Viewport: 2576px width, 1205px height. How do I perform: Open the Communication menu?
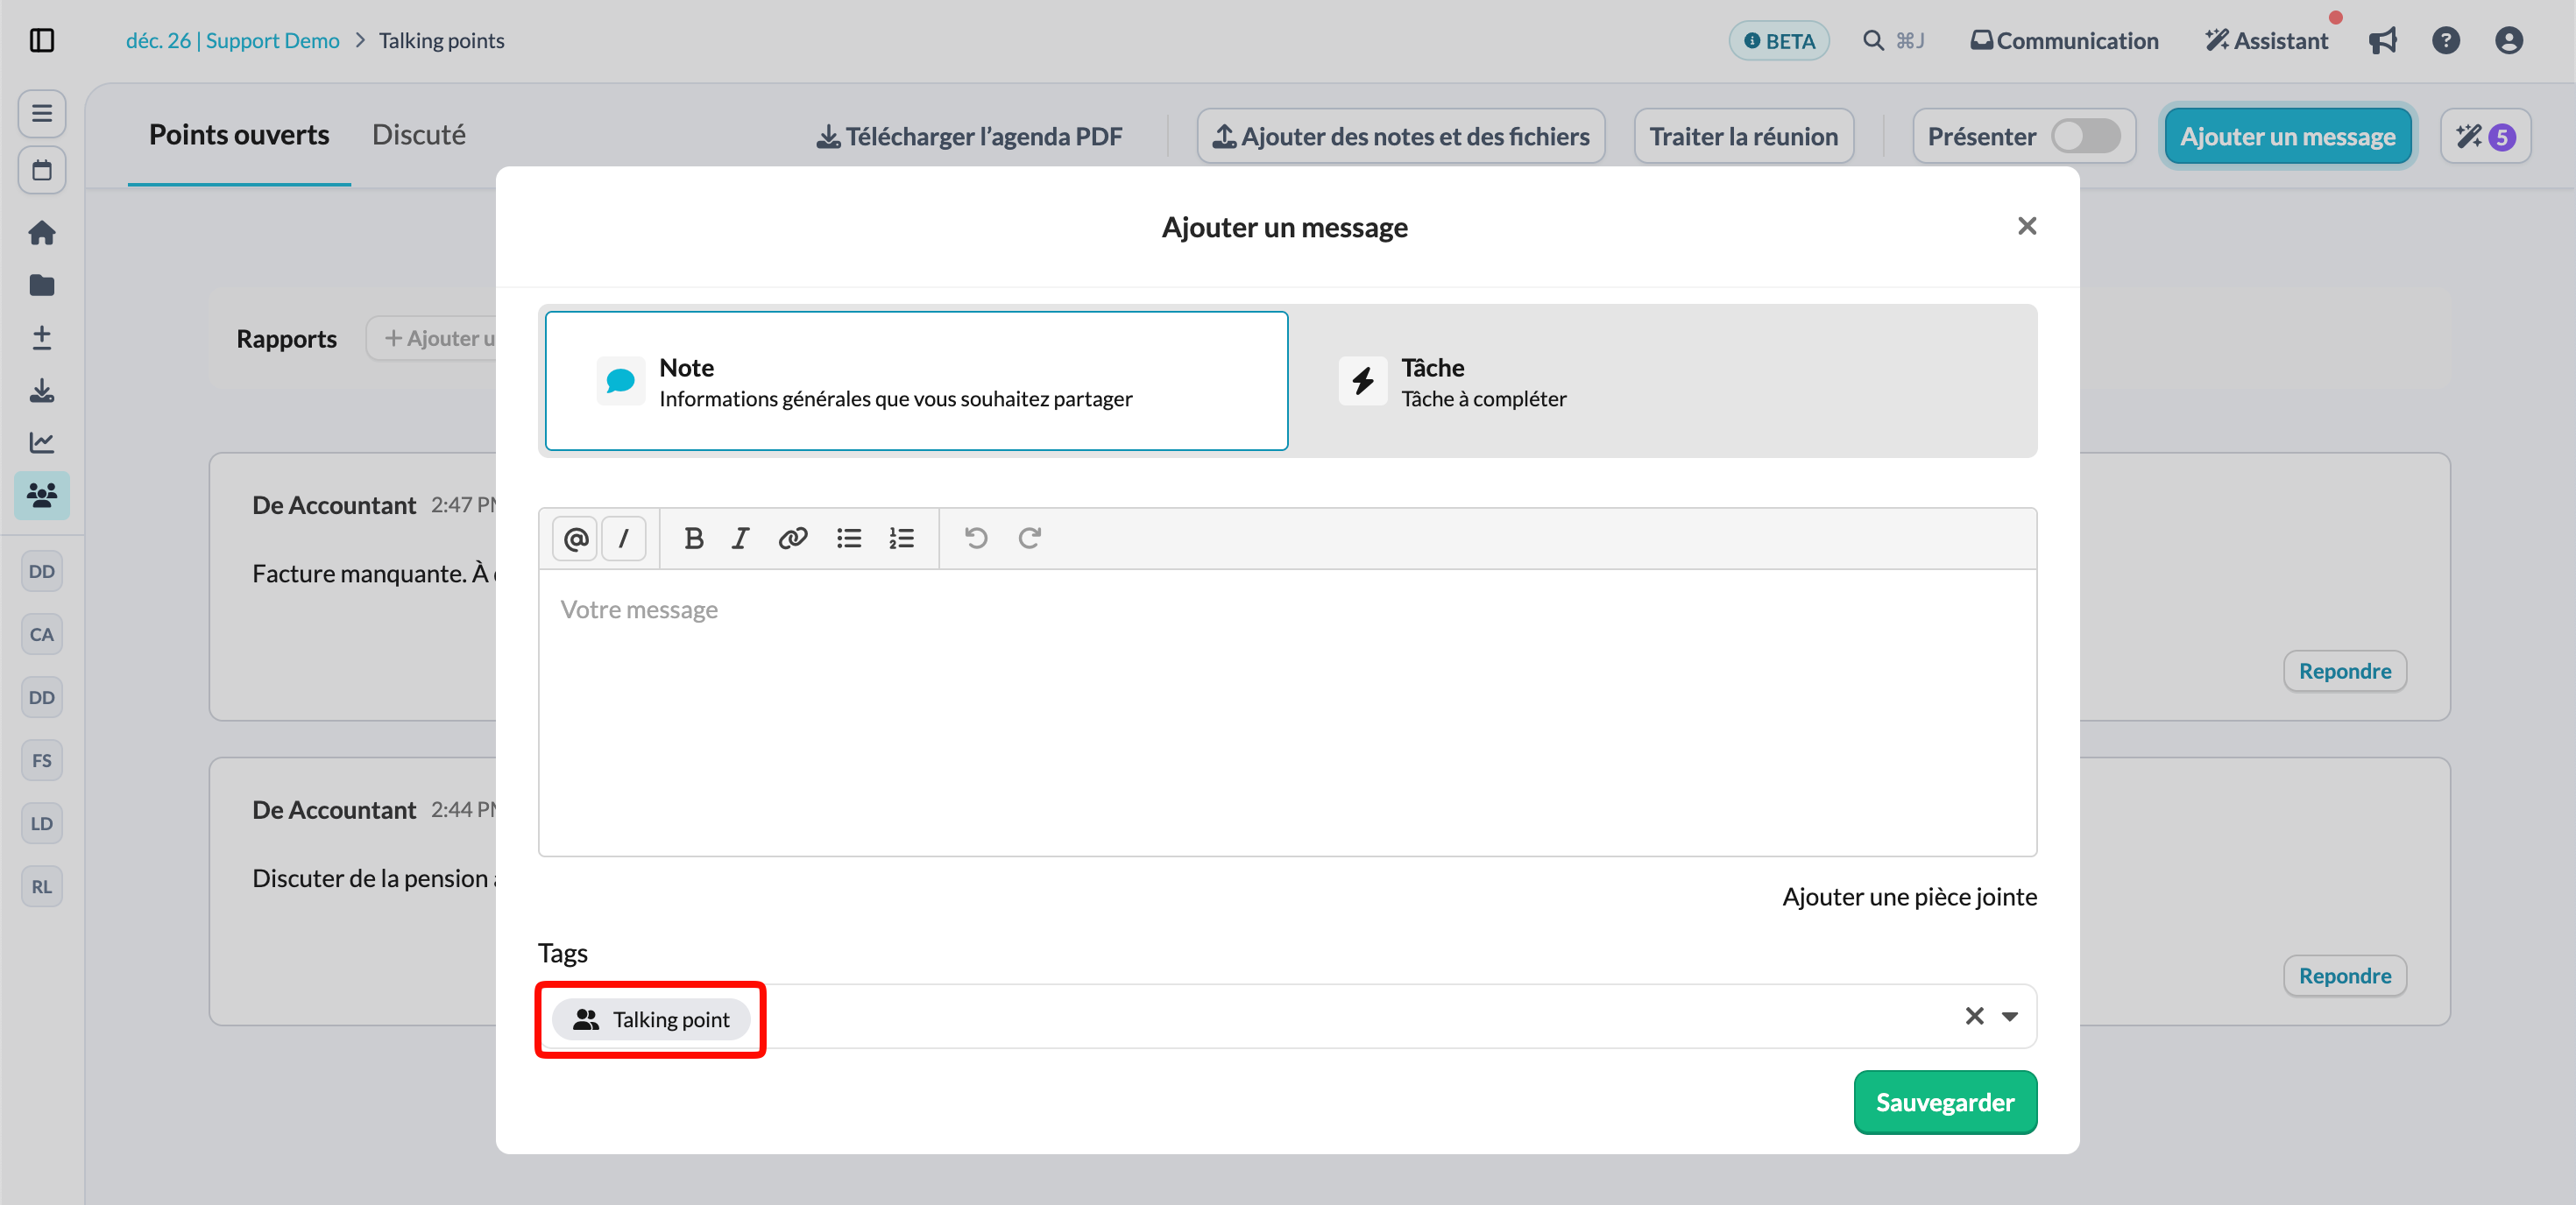click(2064, 40)
